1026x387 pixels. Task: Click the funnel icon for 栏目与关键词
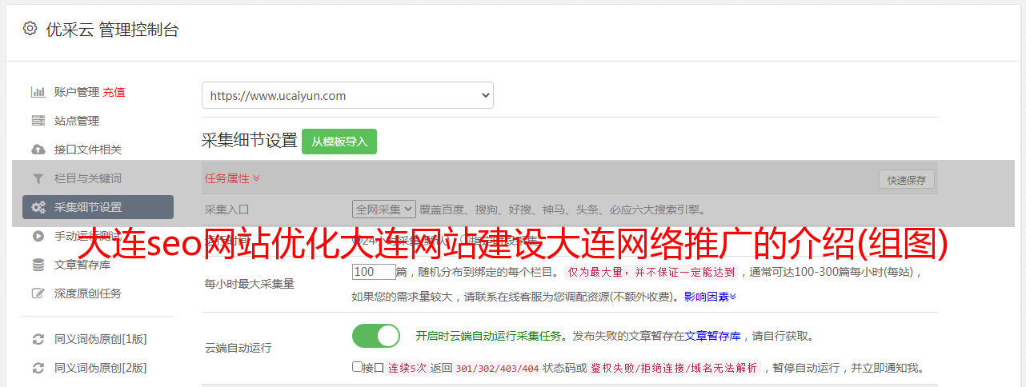pos(38,178)
